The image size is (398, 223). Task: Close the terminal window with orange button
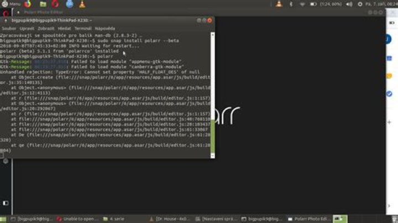tap(210, 20)
